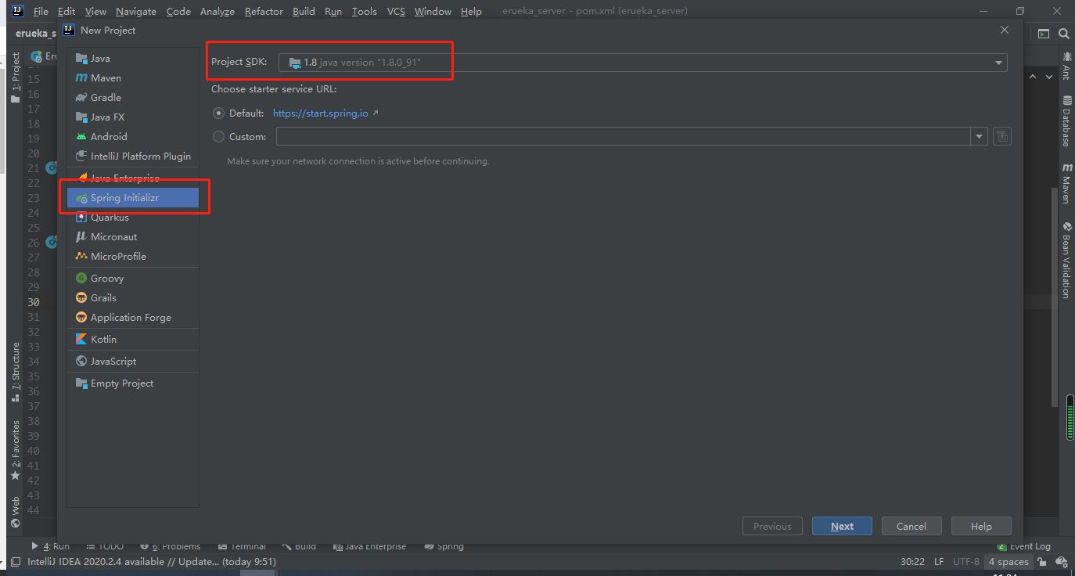Image resolution: width=1075 pixels, height=576 pixels.
Task: Click the Cancel button
Action: point(911,526)
